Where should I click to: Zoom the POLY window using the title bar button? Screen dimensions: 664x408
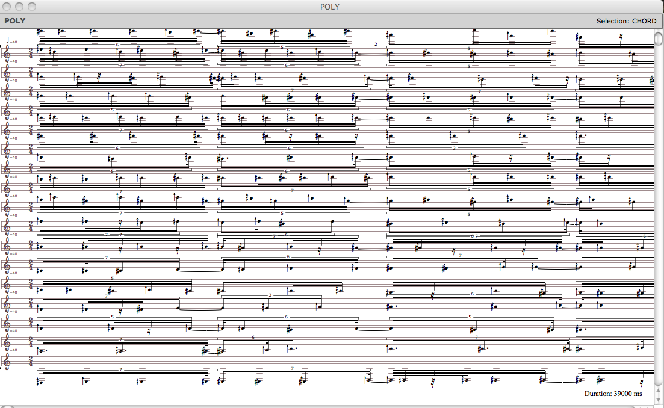point(32,7)
